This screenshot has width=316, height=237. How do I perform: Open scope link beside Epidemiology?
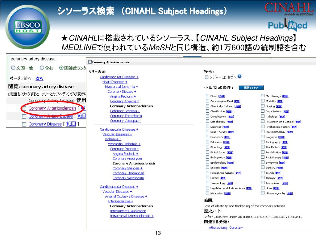click(231, 163)
